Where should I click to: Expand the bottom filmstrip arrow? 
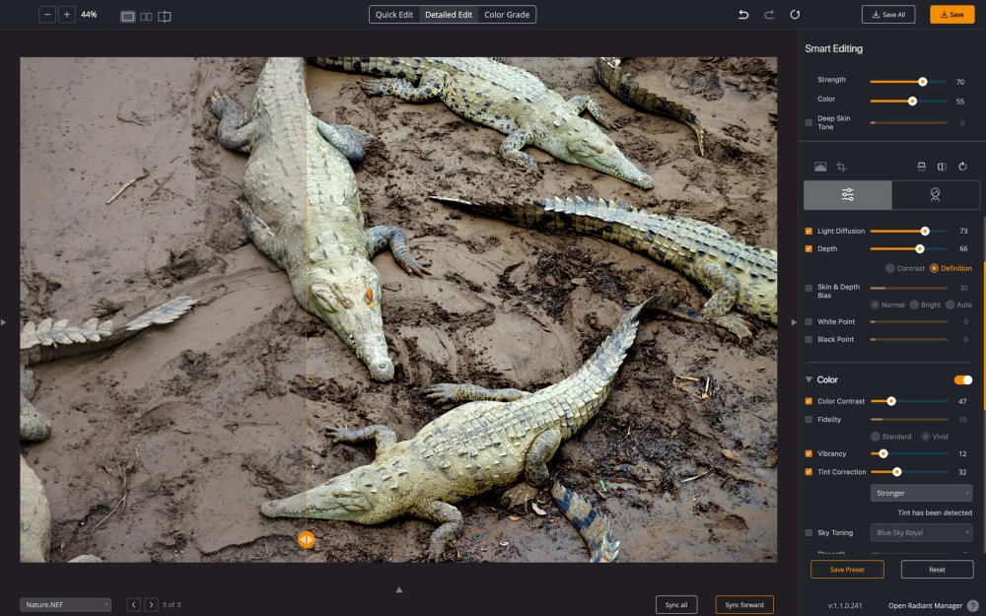click(398, 589)
